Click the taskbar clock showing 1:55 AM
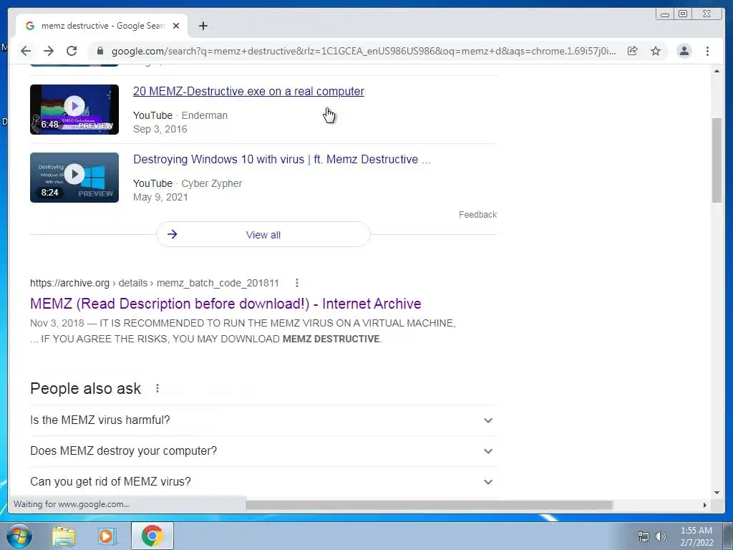733x550 pixels. click(x=696, y=536)
